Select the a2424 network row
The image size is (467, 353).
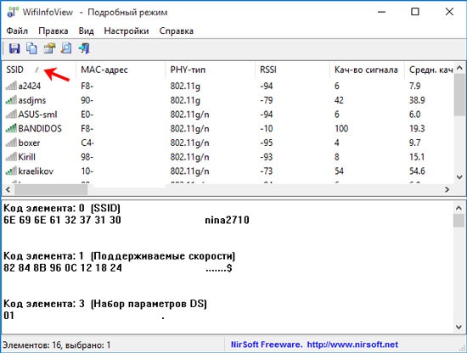[228, 86]
